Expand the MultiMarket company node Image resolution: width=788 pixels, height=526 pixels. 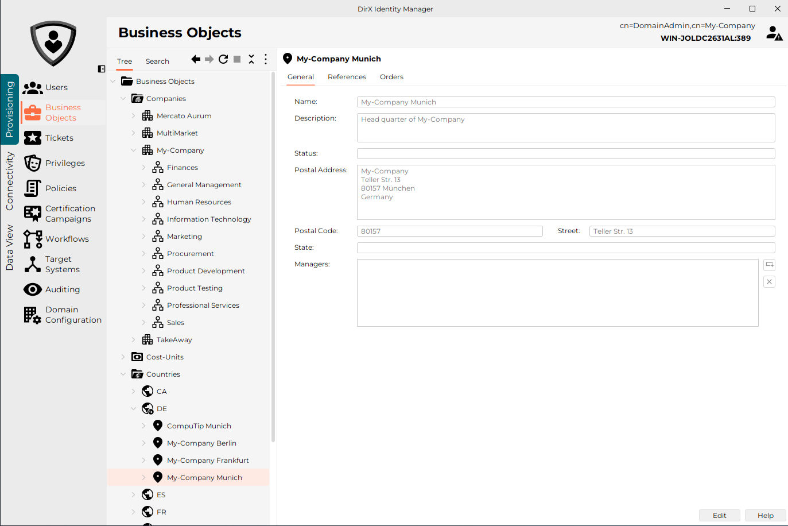click(x=134, y=133)
